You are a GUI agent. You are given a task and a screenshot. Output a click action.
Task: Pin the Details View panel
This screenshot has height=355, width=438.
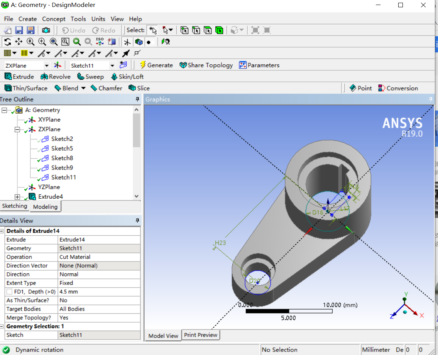click(x=137, y=220)
